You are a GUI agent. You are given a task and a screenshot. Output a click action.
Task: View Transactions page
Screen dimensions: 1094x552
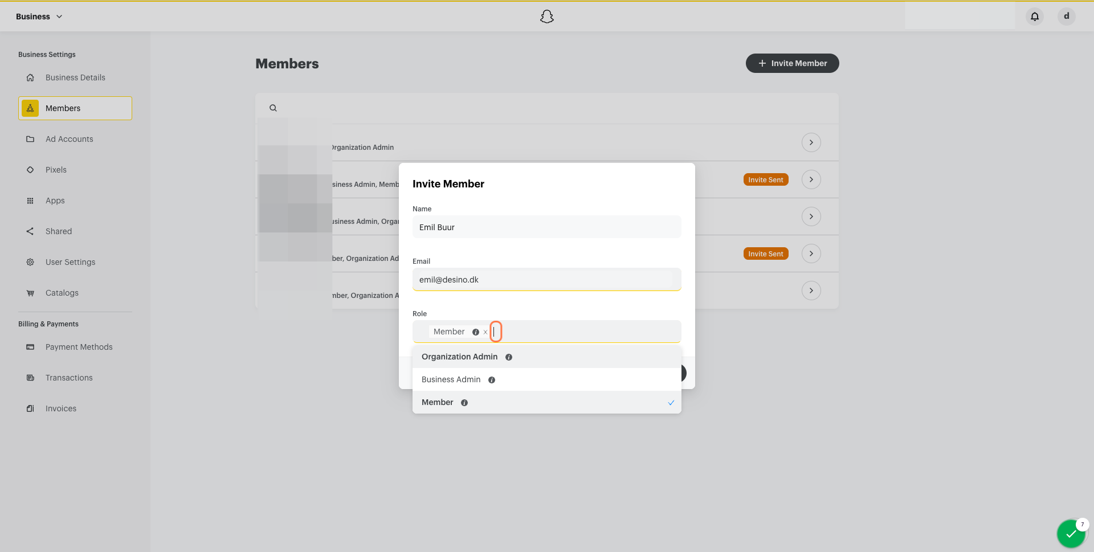tap(75, 378)
